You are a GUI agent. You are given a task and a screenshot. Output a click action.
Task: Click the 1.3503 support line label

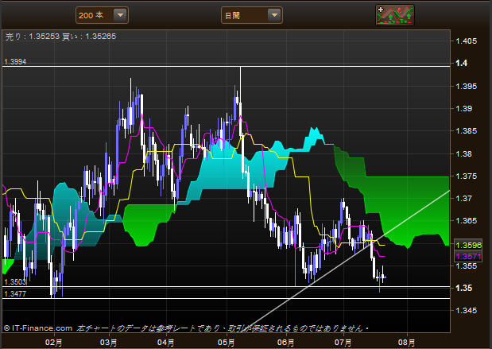[x=15, y=282]
